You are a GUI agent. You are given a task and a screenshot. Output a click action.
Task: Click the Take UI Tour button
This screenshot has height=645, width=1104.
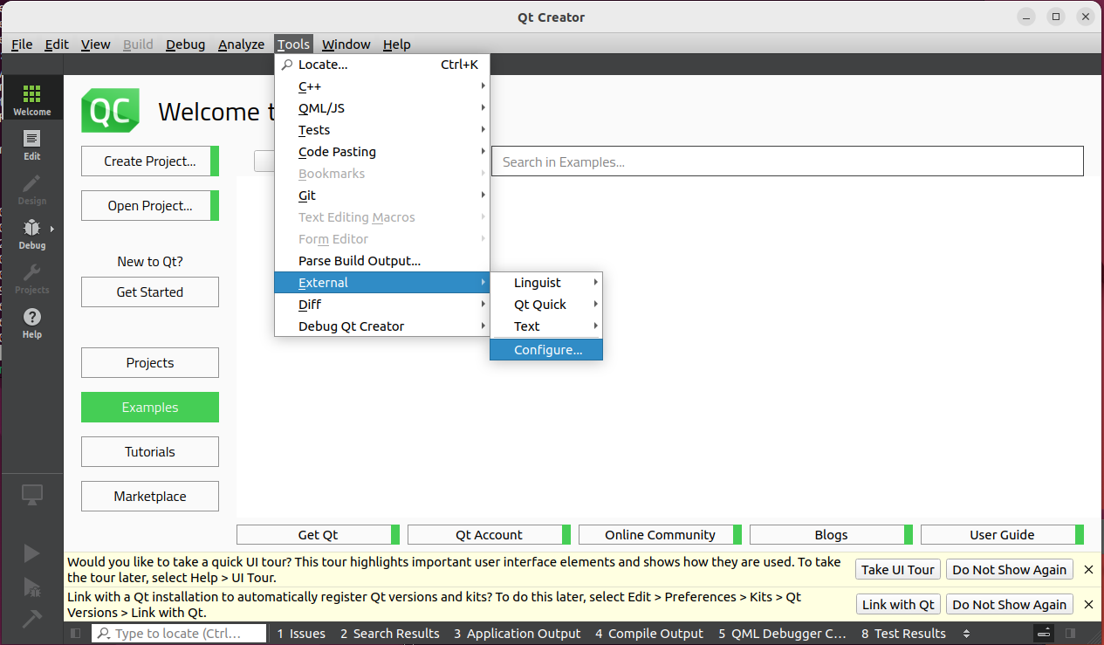pos(897,570)
